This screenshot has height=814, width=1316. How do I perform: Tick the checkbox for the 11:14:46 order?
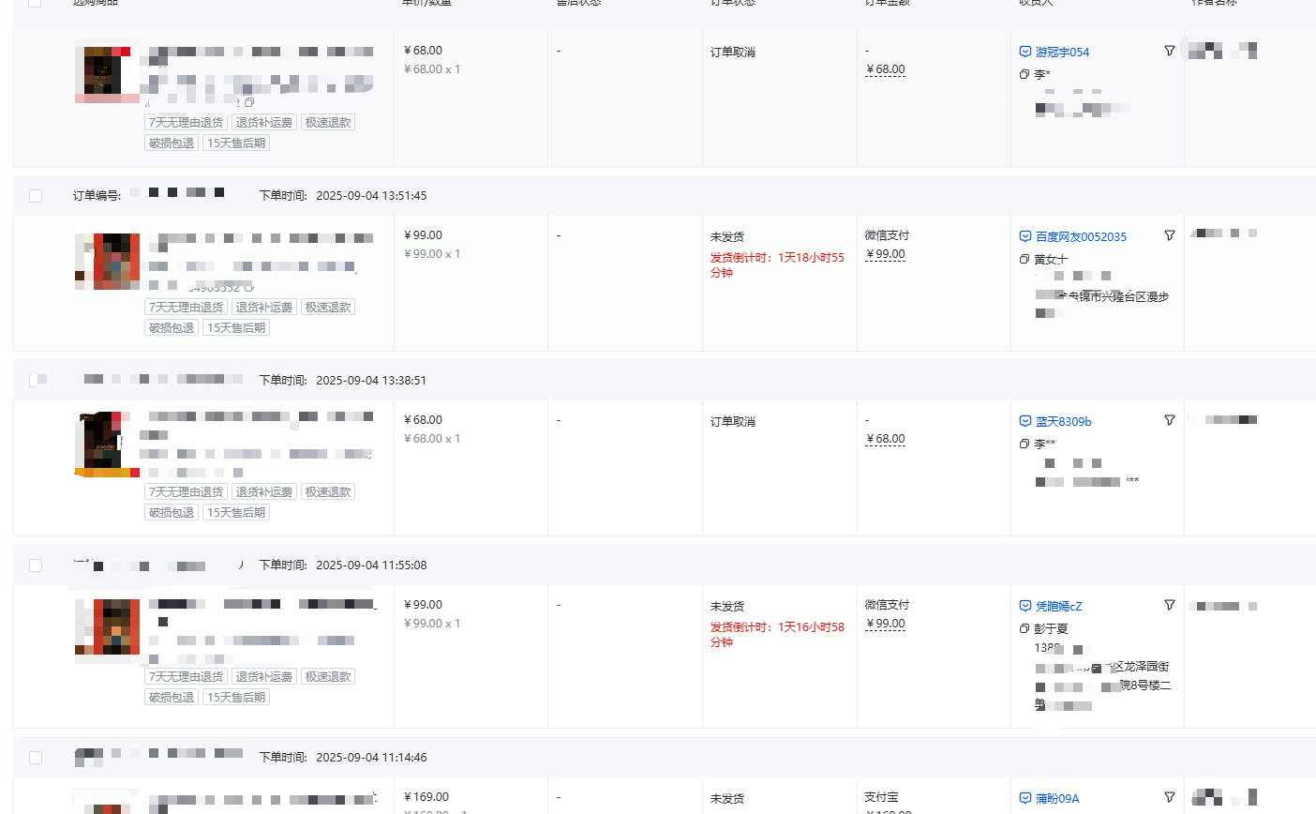click(35, 757)
